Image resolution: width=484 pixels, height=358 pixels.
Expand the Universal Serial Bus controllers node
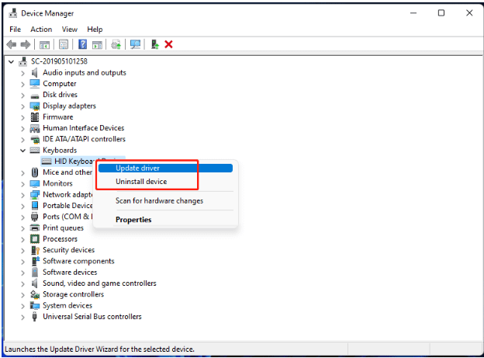(x=24, y=317)
